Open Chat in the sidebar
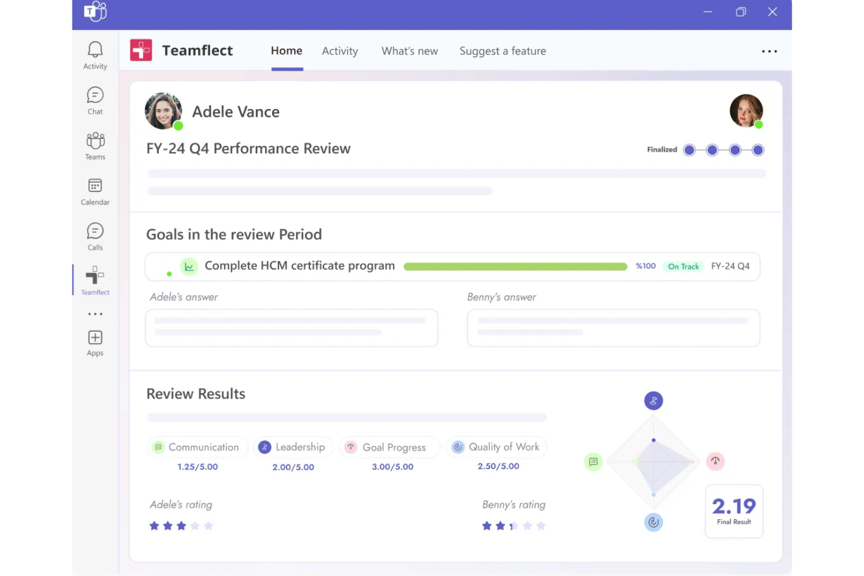The height and width of the screenshot is (576, 864). 95,101
